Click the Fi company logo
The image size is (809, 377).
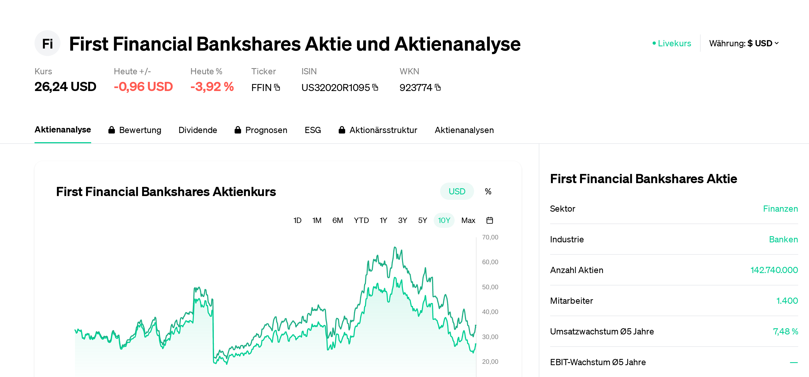(x=47, y=43)
